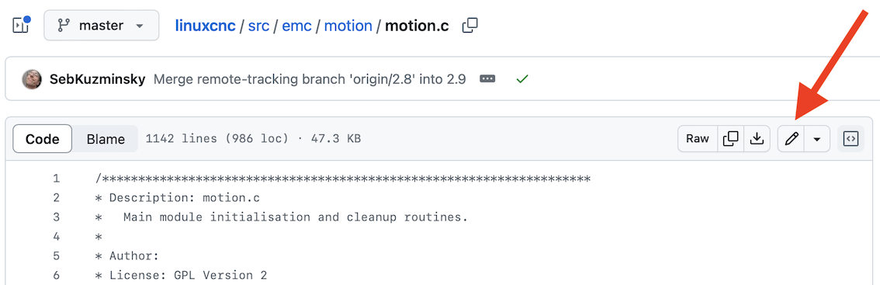Go to linuxcnc repository root link

point(206,26)
